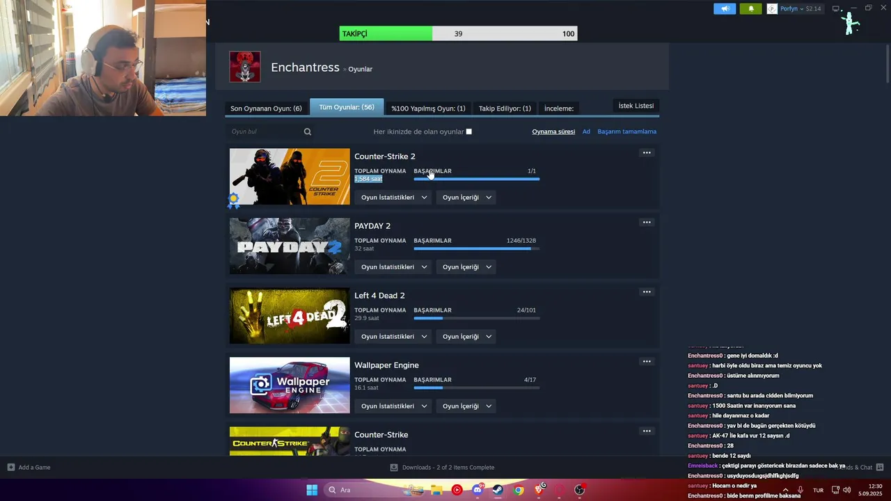Open Counter-Strike three-dot options menu
The height and width of the screenshot is (501, 891).
[647, 431]
